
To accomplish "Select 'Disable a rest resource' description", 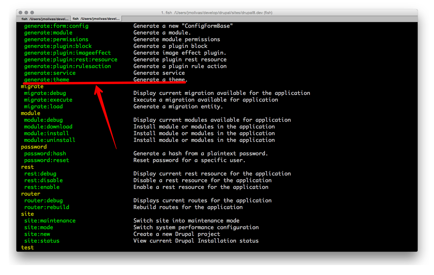I will [x=202, y=180].
